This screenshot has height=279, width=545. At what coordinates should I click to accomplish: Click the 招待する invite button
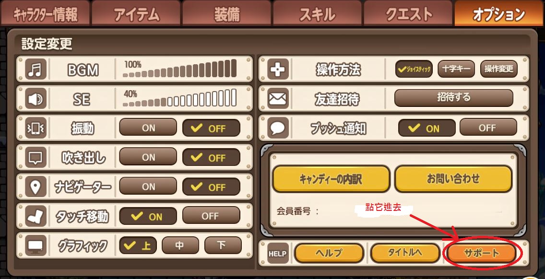453,98
